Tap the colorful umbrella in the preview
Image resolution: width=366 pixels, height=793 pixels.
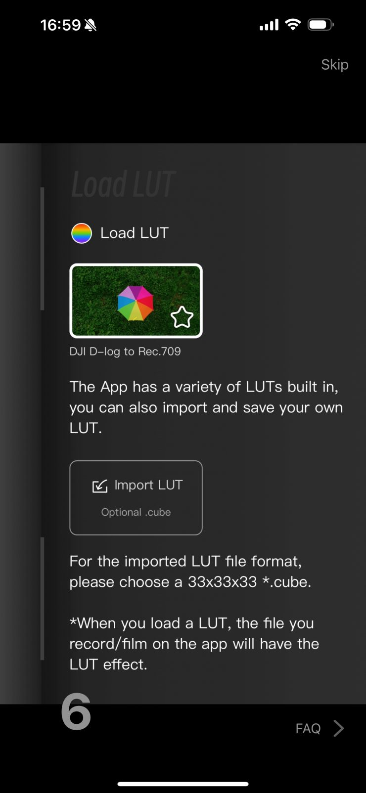pos(135,303)
